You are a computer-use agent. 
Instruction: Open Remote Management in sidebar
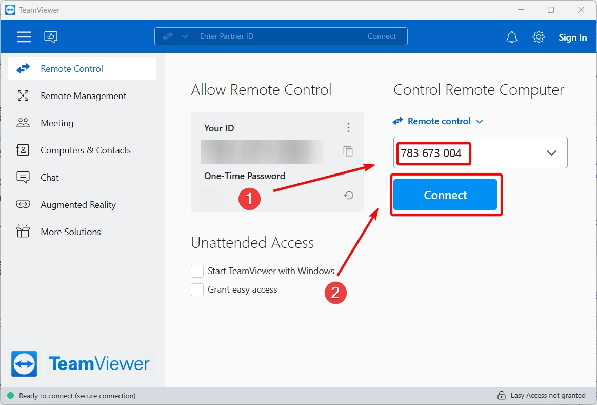coord(82,96)
